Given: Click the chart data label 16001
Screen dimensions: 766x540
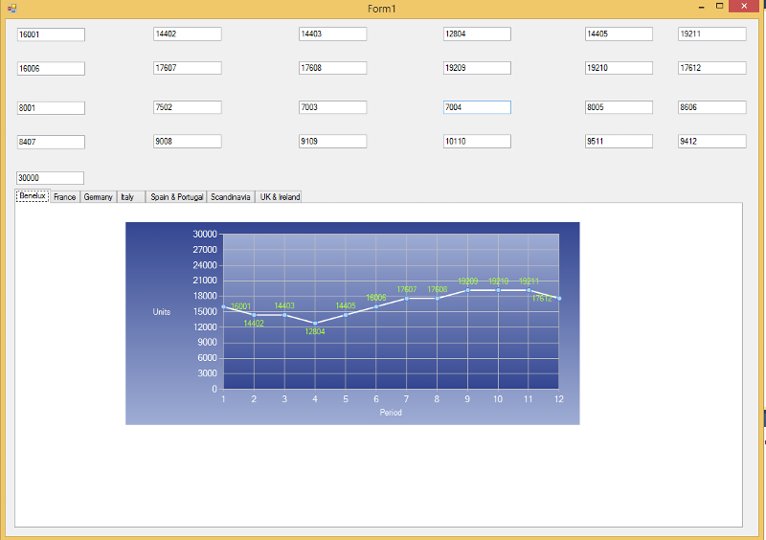Looking at the screenshot, I should coord(240,306).
